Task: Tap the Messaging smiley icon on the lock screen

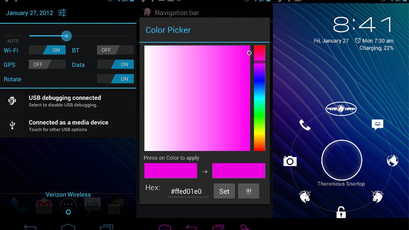Action: (x=377, y=125)
